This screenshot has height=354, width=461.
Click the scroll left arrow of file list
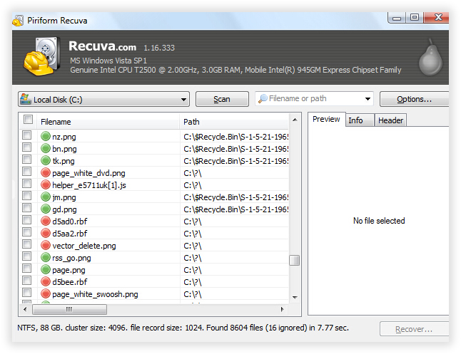pos(25,309)
